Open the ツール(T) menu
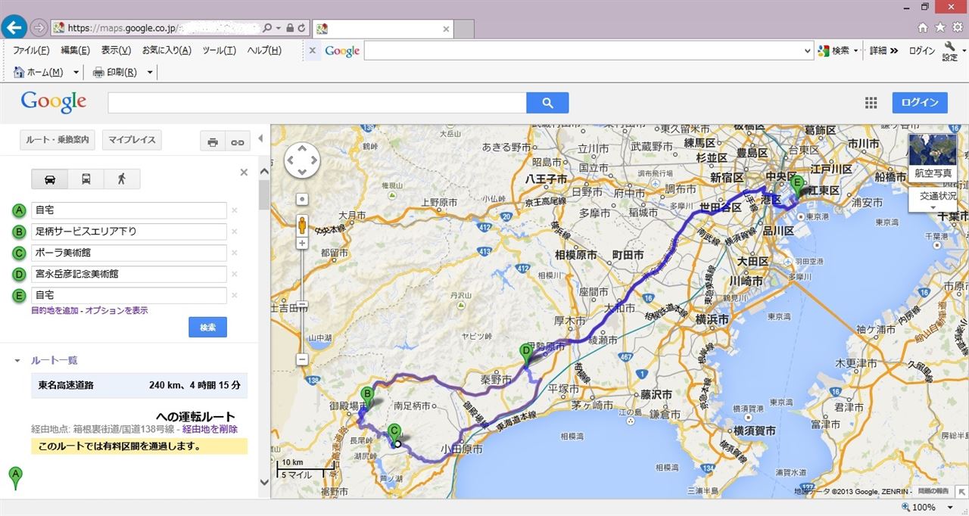The width and height of the screenshot is (969, 516). pos(220,51)
